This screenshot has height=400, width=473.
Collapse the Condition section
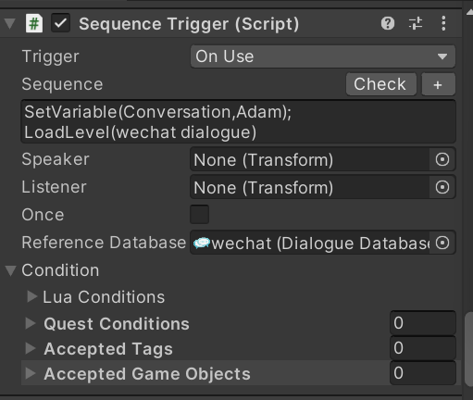10,270
